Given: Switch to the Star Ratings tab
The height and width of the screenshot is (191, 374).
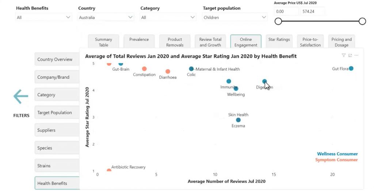Looking at the screenshot, I should (279, 41).
